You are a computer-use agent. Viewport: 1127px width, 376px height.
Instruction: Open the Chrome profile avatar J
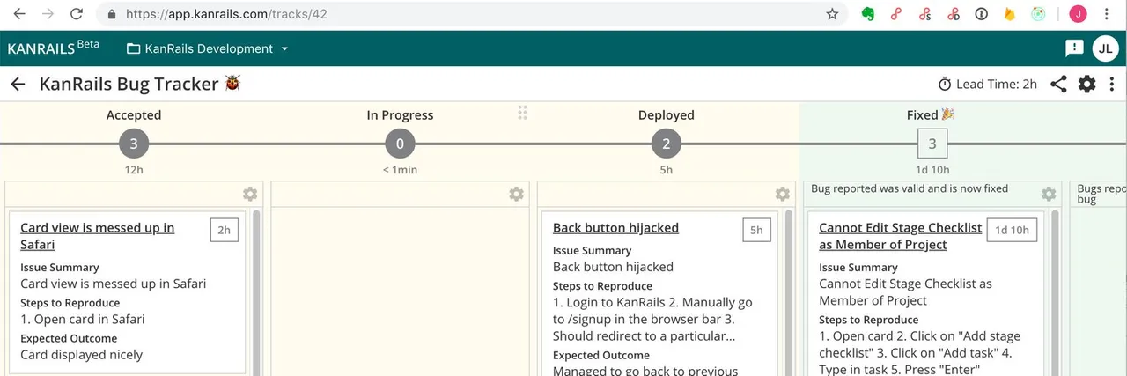click(1078, 14)
